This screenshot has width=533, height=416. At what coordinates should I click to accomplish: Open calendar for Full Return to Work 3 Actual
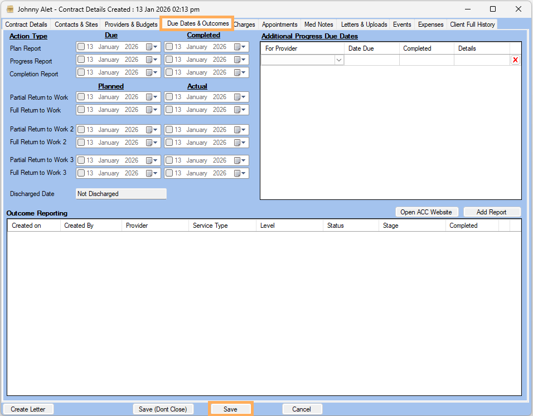[240, 173]
